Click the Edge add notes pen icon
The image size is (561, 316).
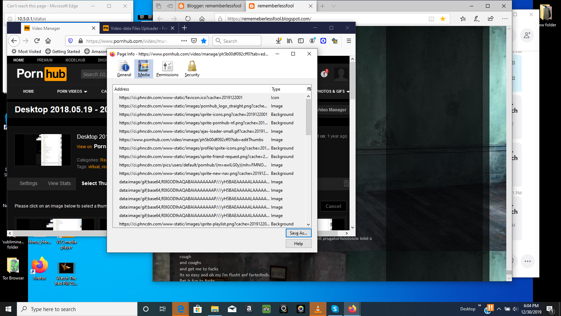pos(476,19)
